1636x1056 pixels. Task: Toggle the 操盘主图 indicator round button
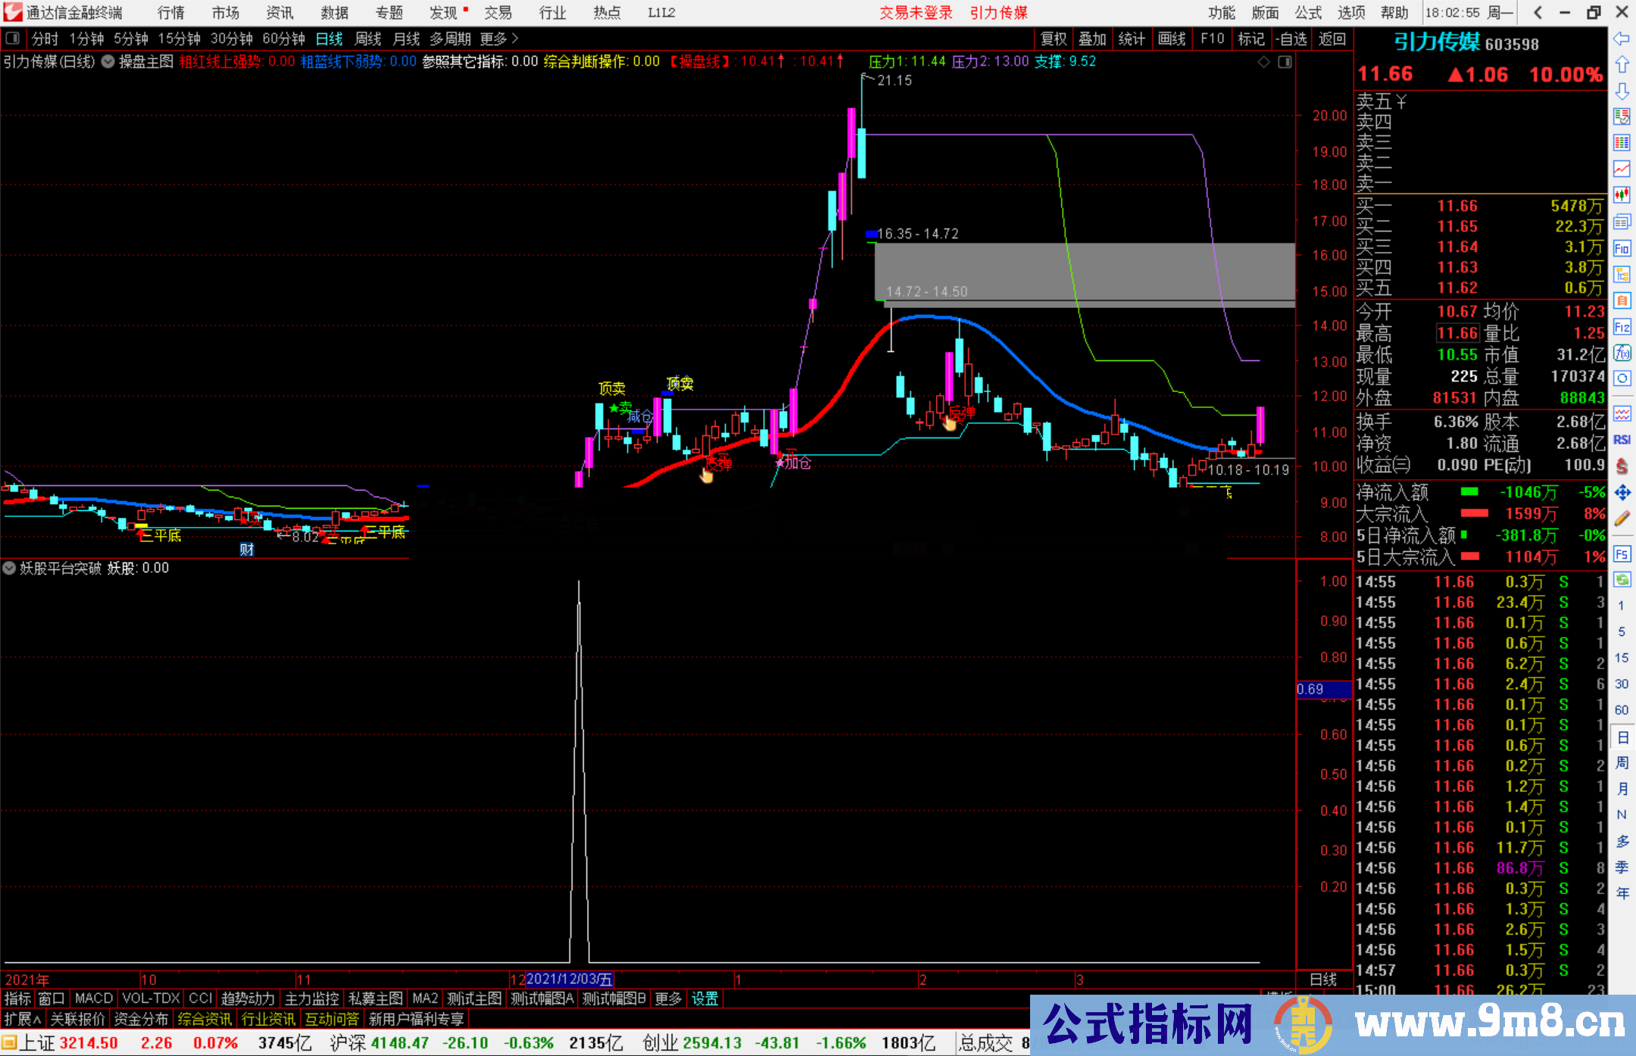point(108,61)
